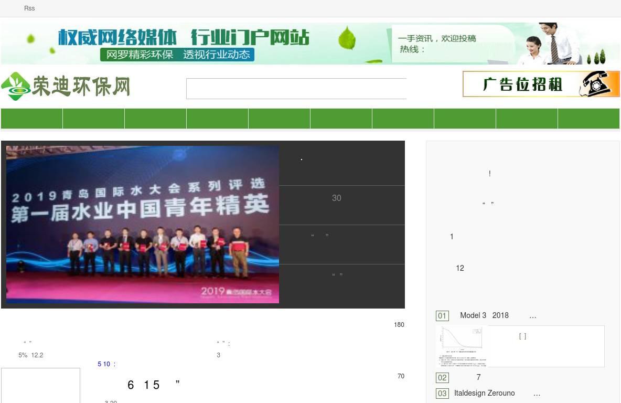Click the large green leaf in top banner
This screenshot has height=403, width=621.
tap(347, 39)
